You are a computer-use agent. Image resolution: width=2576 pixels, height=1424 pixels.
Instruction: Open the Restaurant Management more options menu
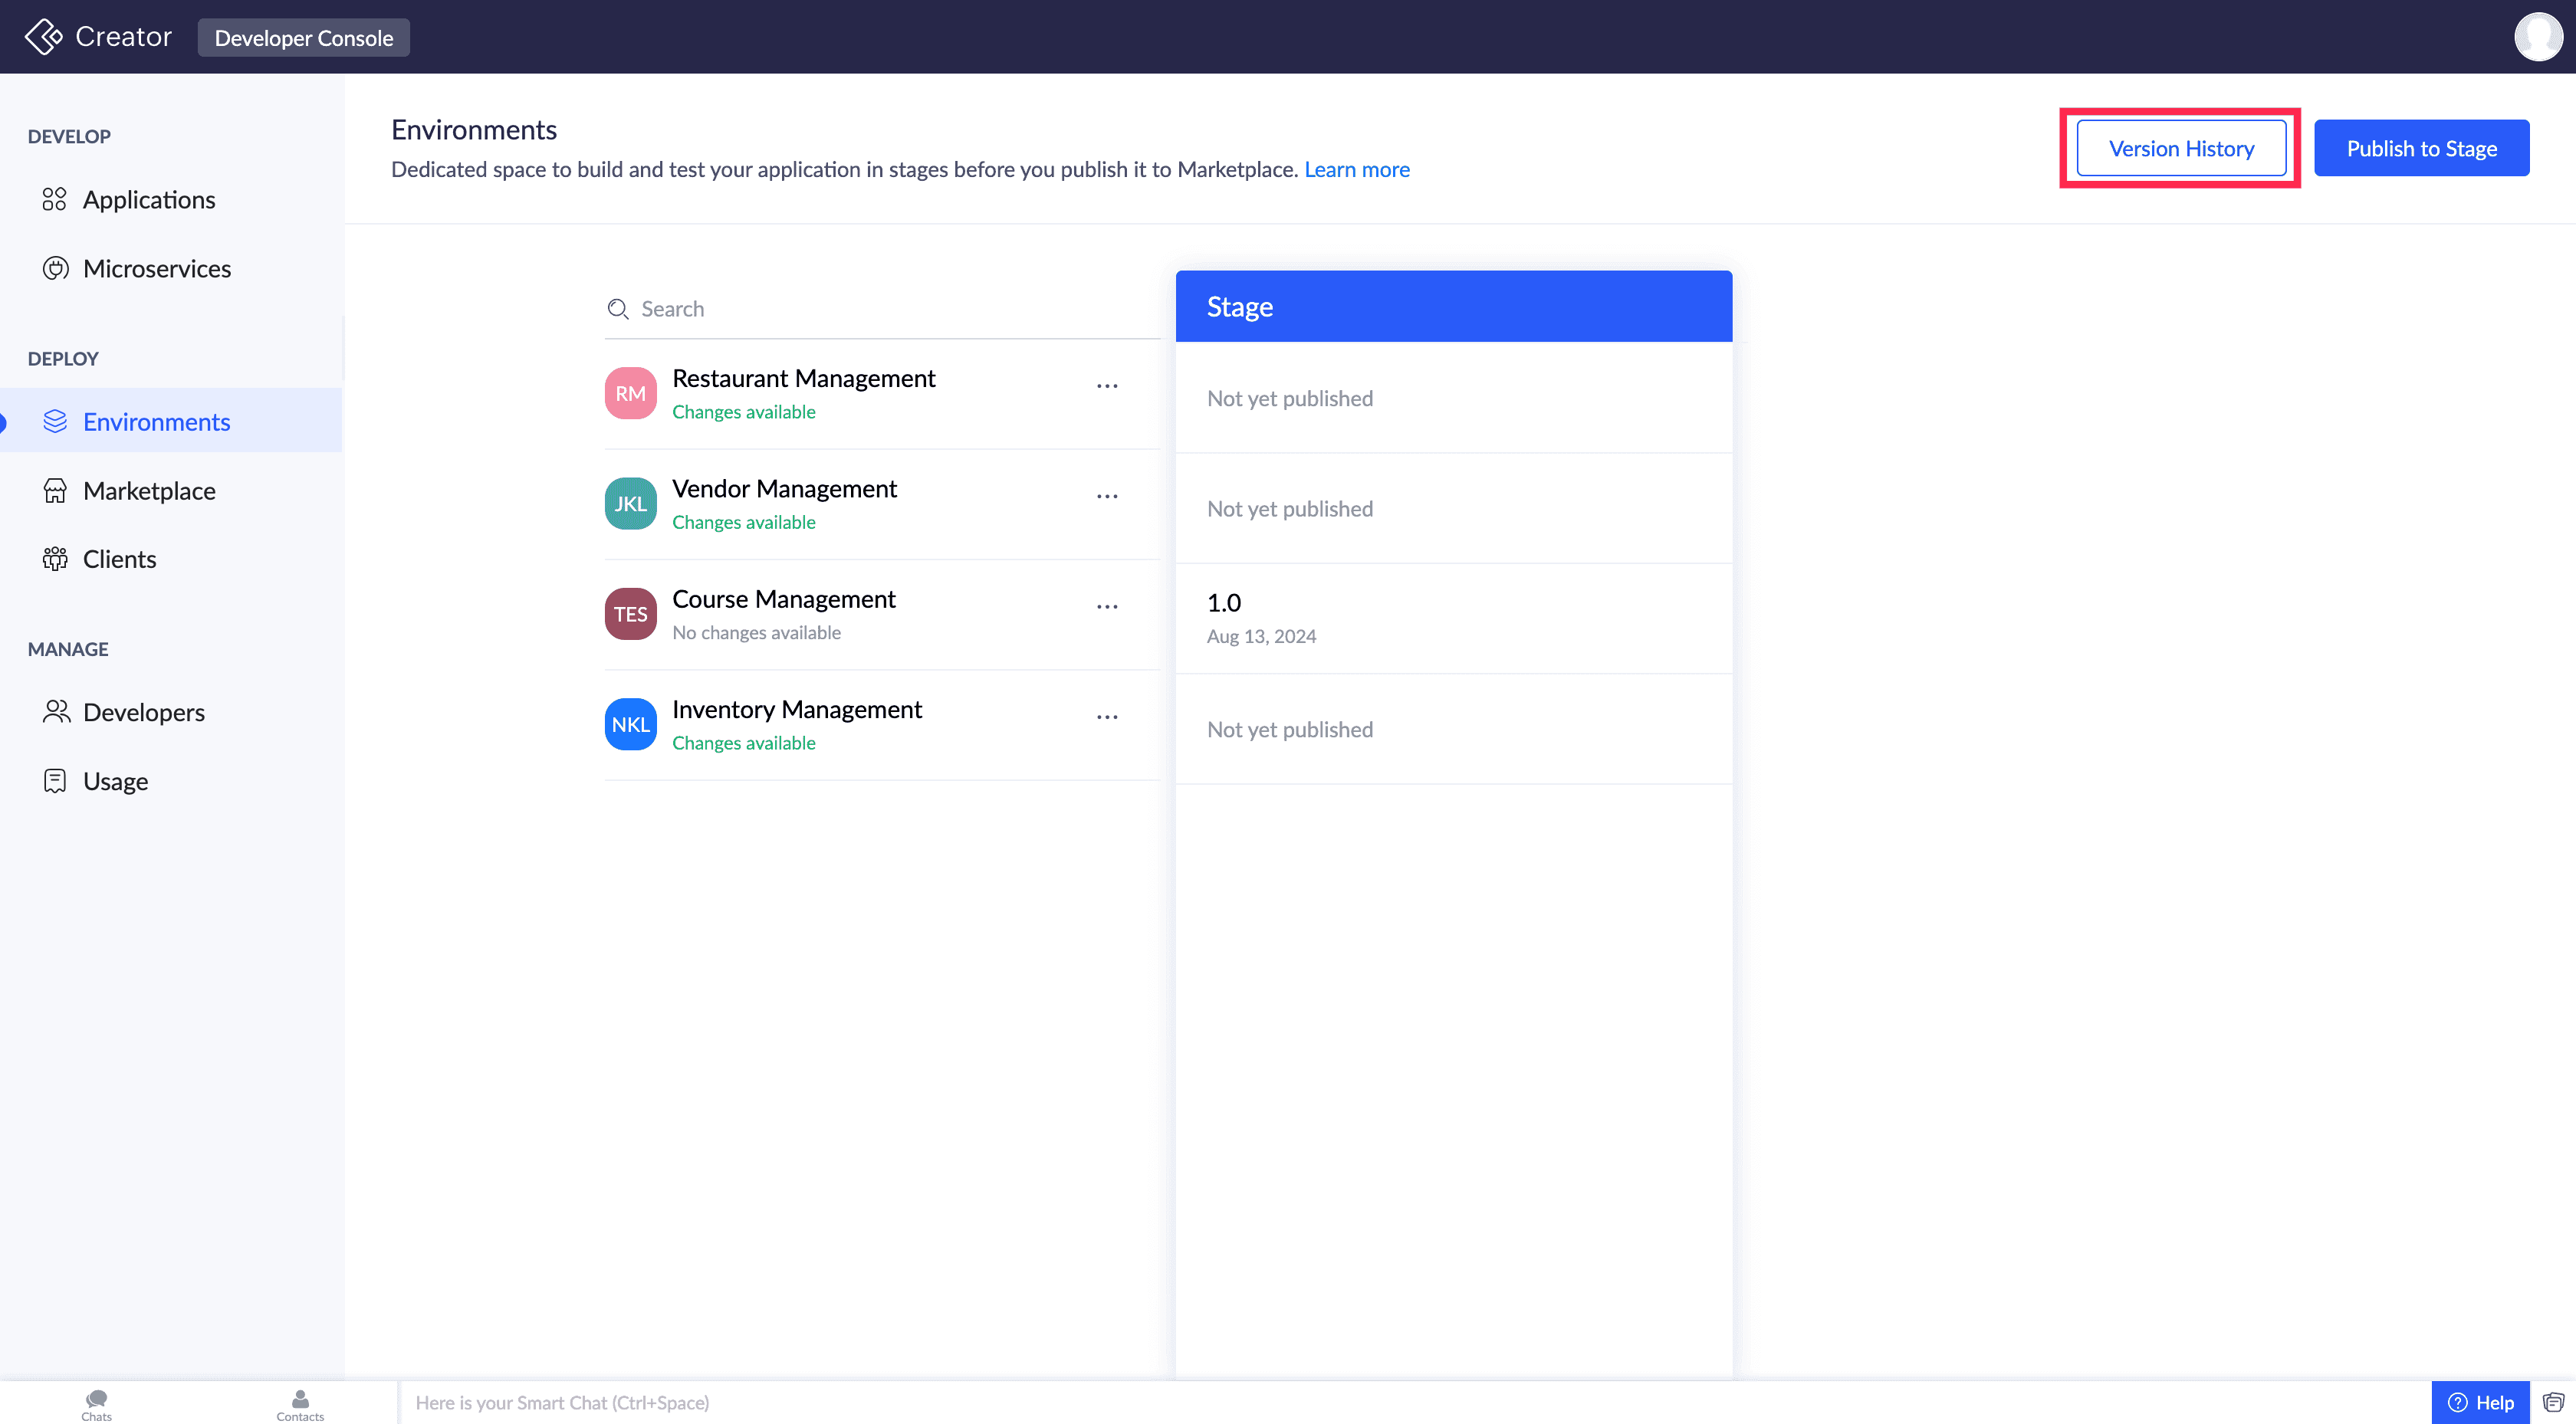[x=1106, y=386]
